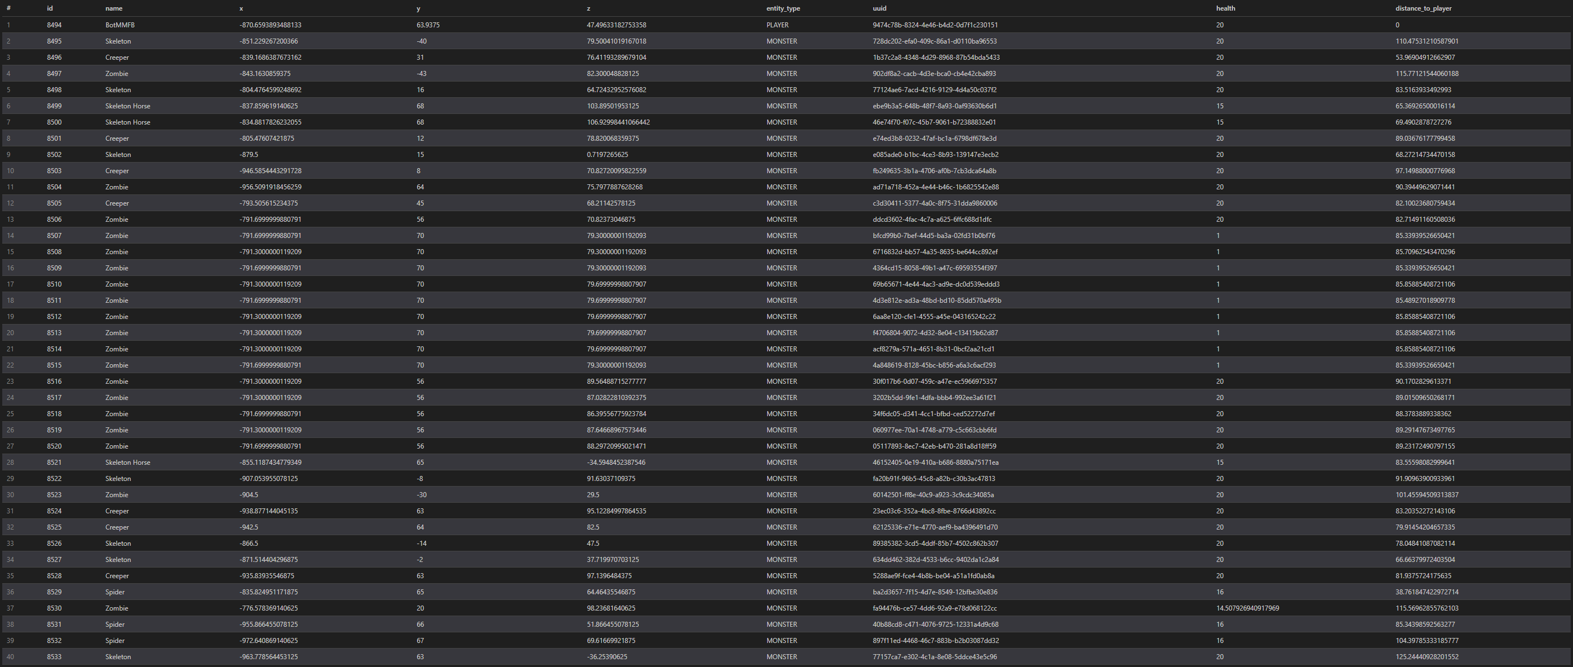Sort by the id column header
Viewport: 1573px width, 667px height.
pos(50,8)
